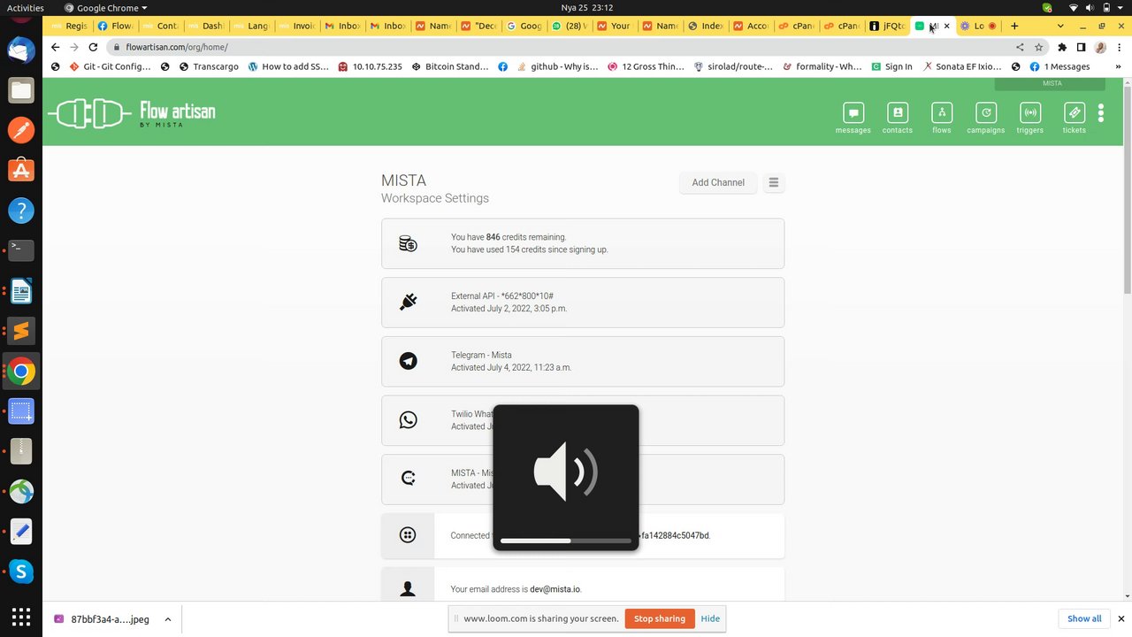1132x637 pixels.
Task: Open the hamburger menu beside Add Channel
Action: point(773,182)
